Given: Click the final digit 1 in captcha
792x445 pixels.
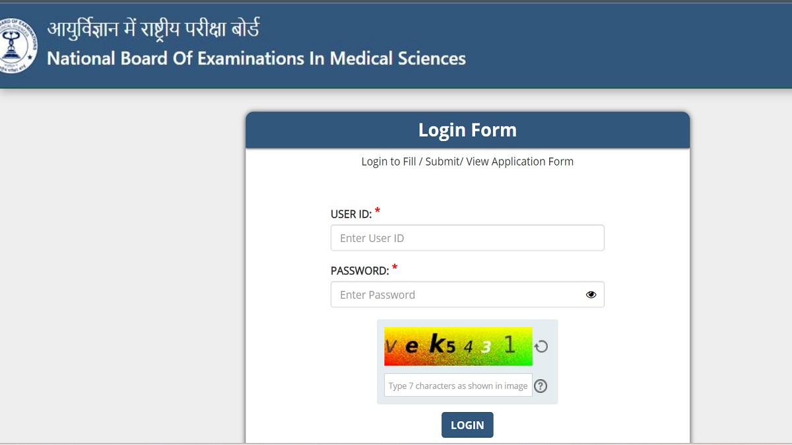Looking at the screenshot, I should (510, 344).
